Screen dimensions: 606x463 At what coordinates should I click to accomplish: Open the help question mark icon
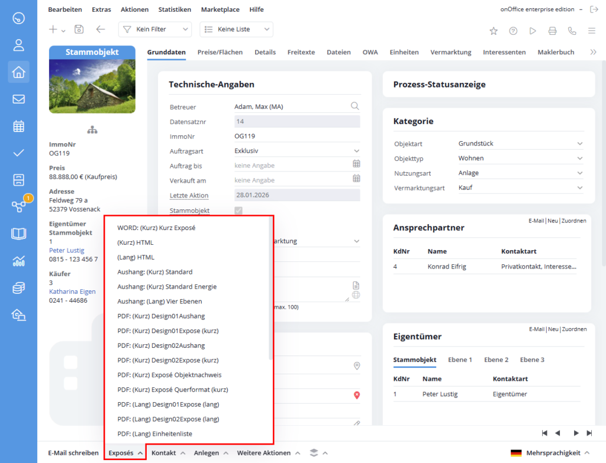coord(513,31)
